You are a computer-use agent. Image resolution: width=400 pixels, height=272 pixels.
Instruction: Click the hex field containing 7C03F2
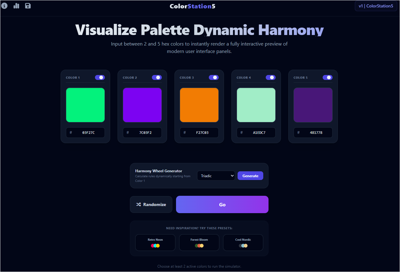tap(142, 133)
